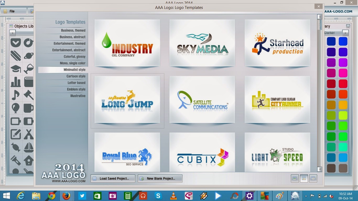Select Entertainment, themed templates
This screenshot has height=201, width=358.
(69, 43)
